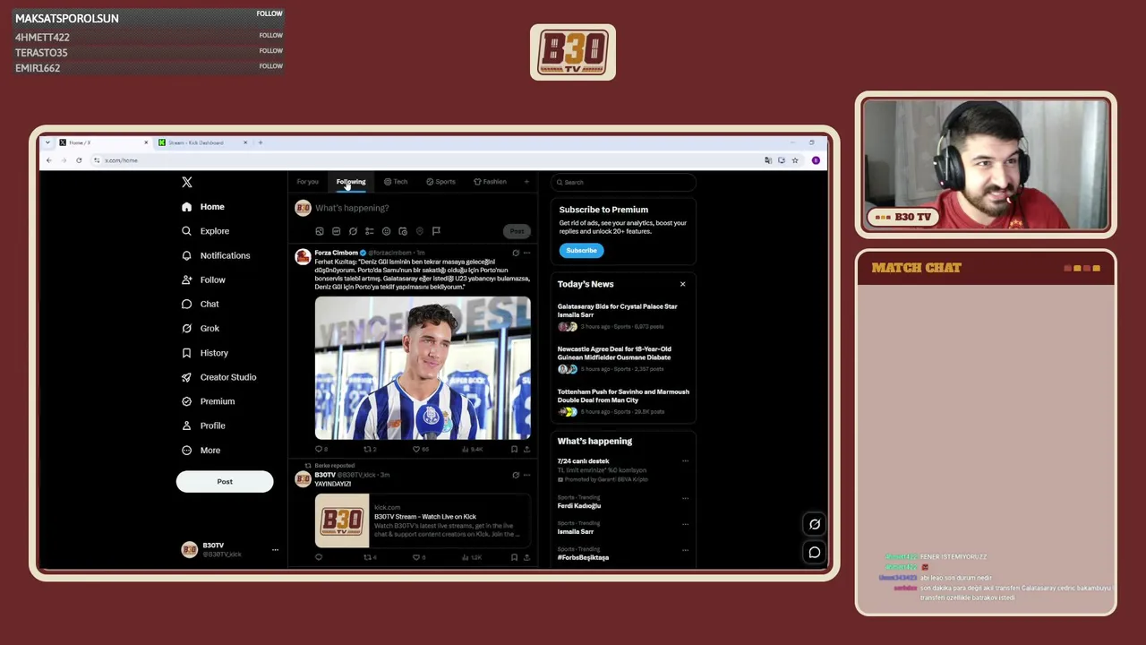Screen dimensions: 1146x645
Task: Open more options on Forza Cimbom post
Action: click(x=526, y=253)
